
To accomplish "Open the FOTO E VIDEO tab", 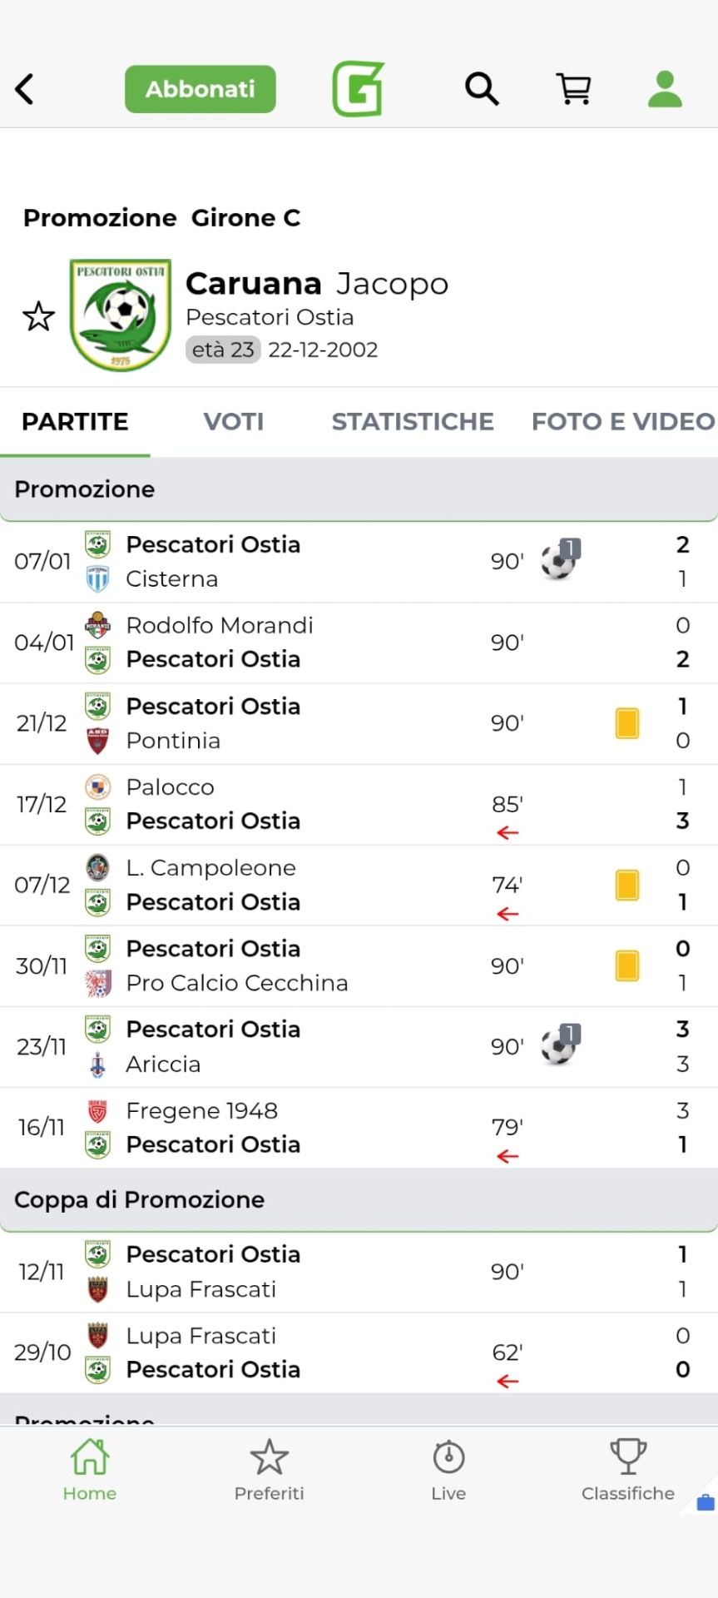I will tap(622, 422).
